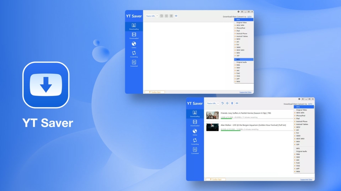Open the MP4 convert-format link in the upper window
This screenshot has height=191, width=341.
point(249,17)
